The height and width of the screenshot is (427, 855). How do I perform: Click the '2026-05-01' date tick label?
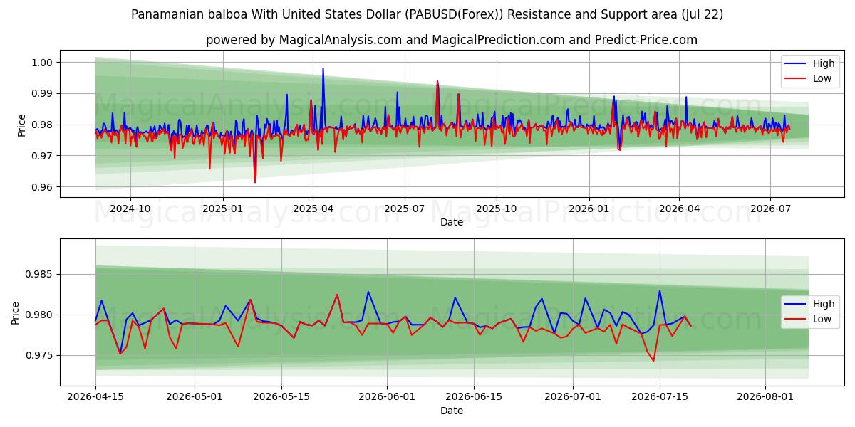tap(195, 397)
